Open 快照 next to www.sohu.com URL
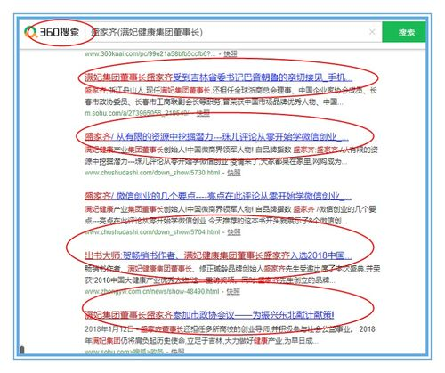 (178, 352)
